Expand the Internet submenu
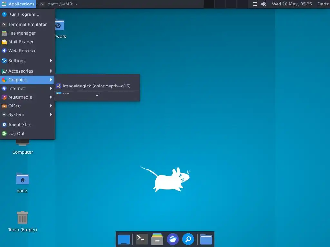 (27, 89)
